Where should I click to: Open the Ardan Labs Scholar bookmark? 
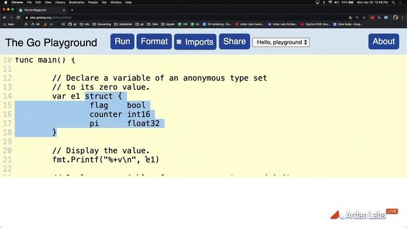282,24
